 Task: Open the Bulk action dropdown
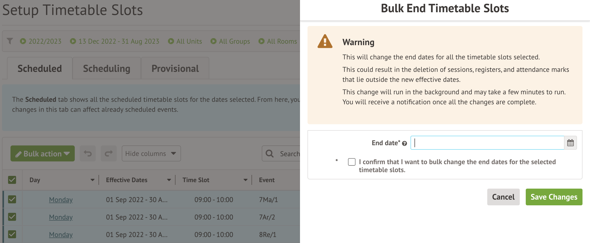coord(42,153)
